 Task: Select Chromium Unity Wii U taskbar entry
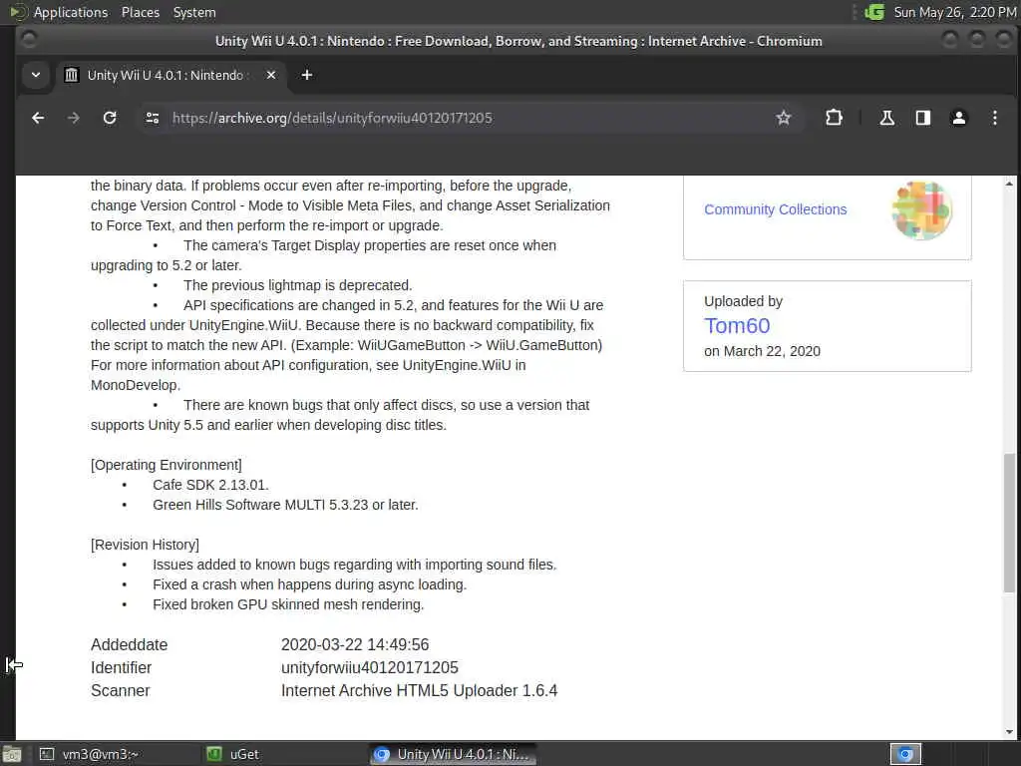pos(454,754)
